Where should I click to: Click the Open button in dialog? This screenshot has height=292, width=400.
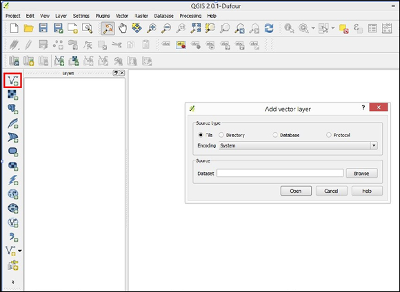tap(296, 191)
